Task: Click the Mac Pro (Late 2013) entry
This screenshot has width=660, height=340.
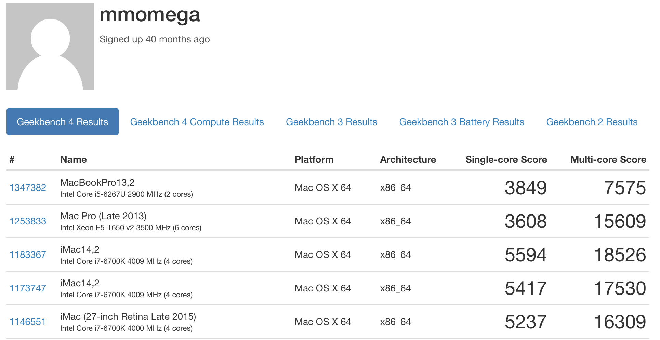Action: pos(103,216)
